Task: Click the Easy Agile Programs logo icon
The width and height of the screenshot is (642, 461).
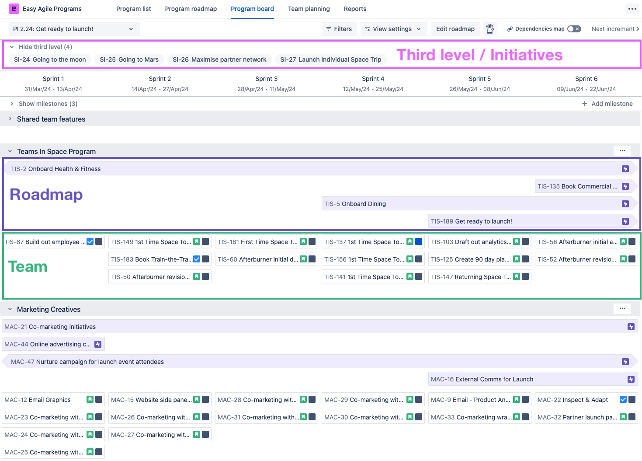Action: (14, 9)
